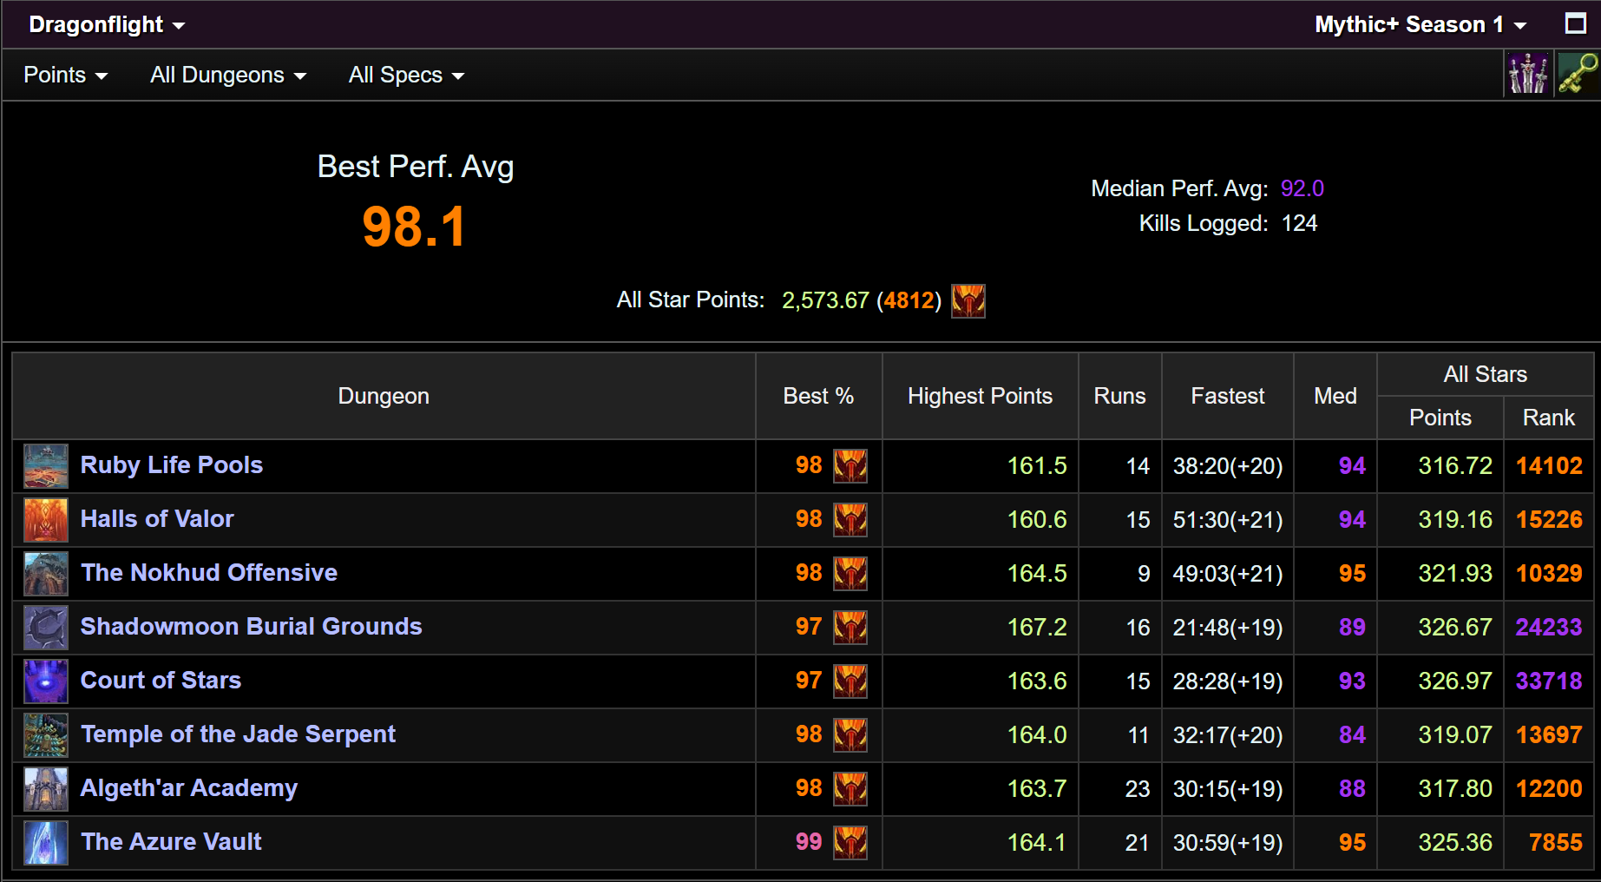Click the spec icon in Shadowmoon Burial Grounds row
The image size is (1601, 882).
tap(850, 628)
